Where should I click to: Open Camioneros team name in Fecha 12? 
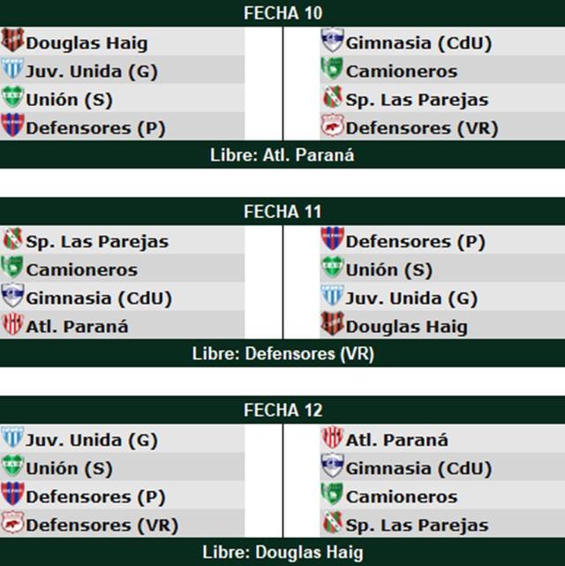[402, 496]
